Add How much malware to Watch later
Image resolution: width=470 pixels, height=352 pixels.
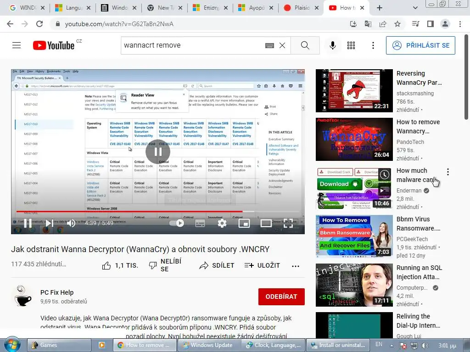click(x=384, y=174)
